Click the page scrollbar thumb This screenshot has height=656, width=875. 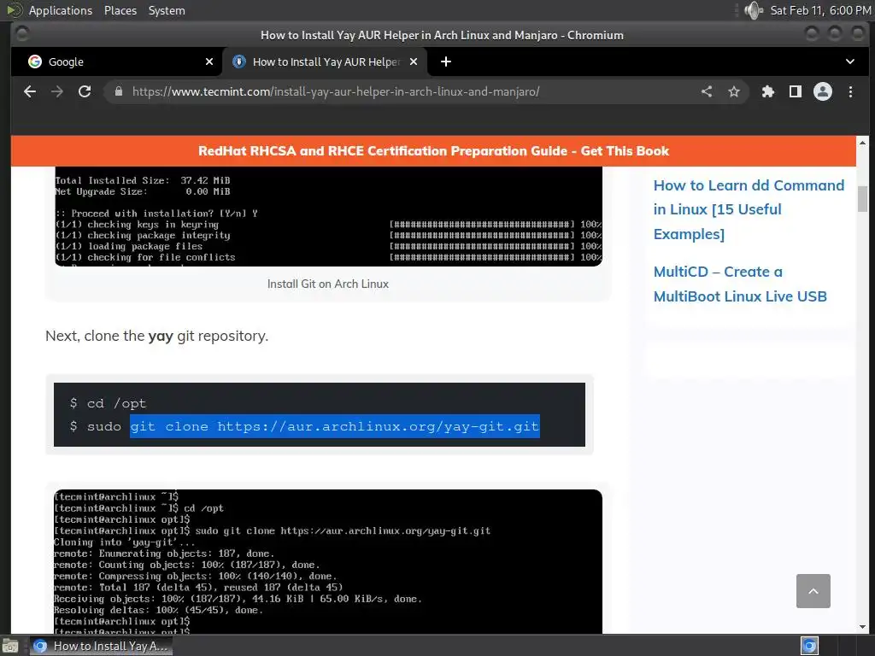point(863,199)
